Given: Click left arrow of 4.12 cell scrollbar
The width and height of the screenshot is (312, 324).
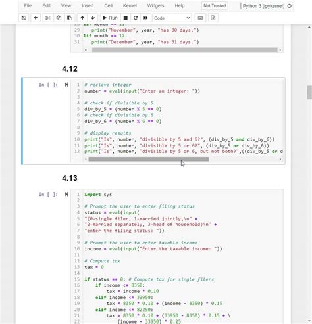Looking at the screenshot, I should coord(86,159).
